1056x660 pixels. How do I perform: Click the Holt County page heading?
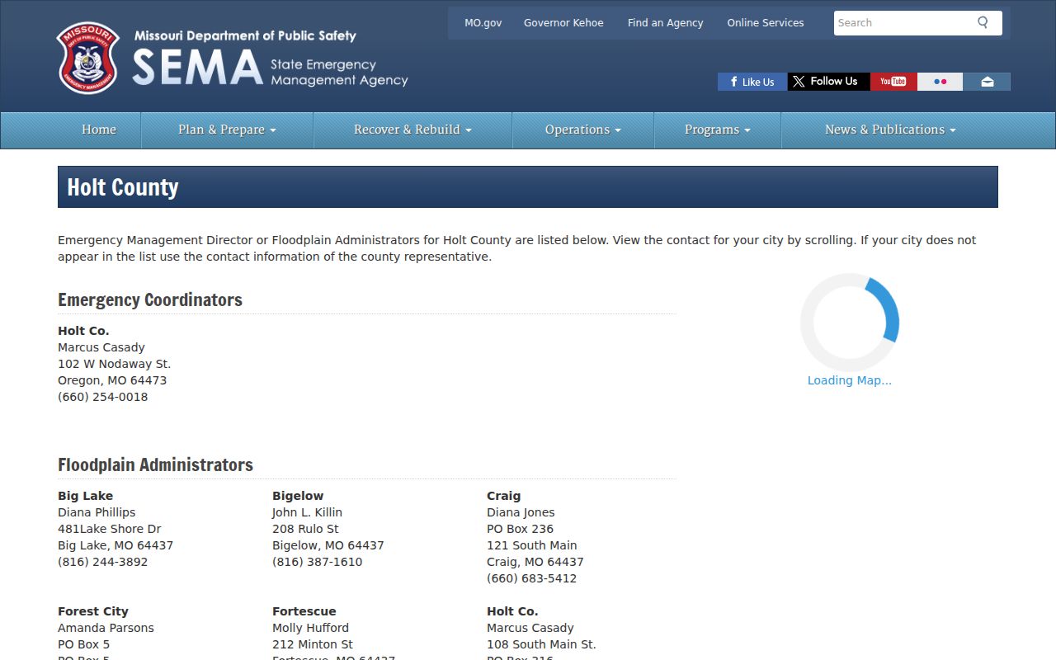pyautogui.click(x=123, y=187)
